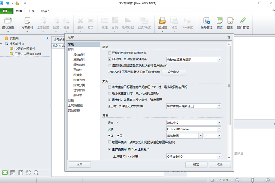Click the 已读/未读 icon
Viewport: 275px width, 183px height.
point(144,21)
